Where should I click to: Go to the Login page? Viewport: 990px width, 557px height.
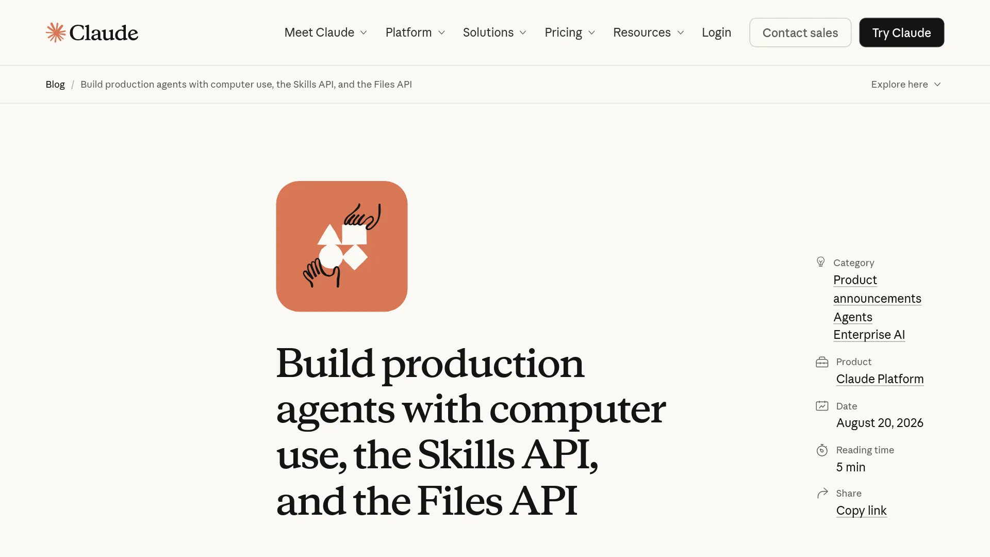(x=716, y=32)
